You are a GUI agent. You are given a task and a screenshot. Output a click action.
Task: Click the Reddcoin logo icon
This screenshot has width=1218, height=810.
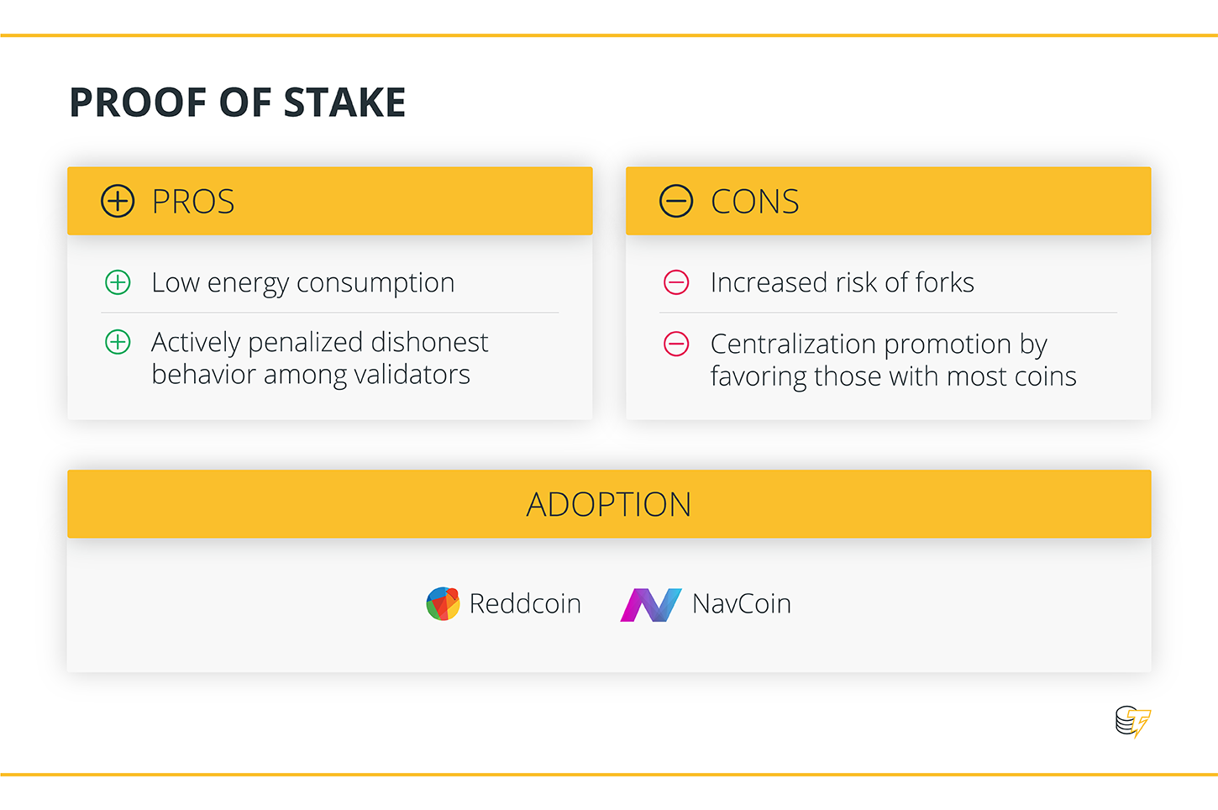[443, 603]
